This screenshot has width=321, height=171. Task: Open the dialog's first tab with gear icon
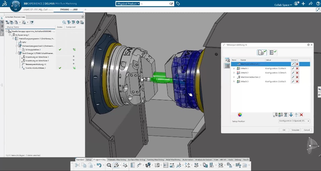(262, 52)
